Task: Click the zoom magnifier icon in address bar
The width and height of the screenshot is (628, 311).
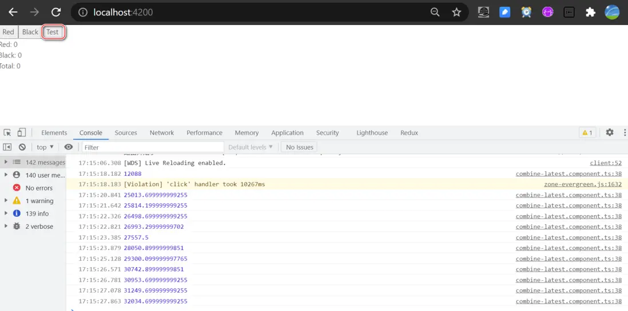Action: click(x=435, y=12)
